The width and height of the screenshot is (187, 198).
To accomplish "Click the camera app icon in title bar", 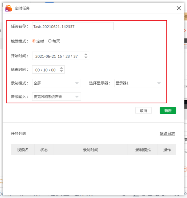I will [x=9, y=8].
